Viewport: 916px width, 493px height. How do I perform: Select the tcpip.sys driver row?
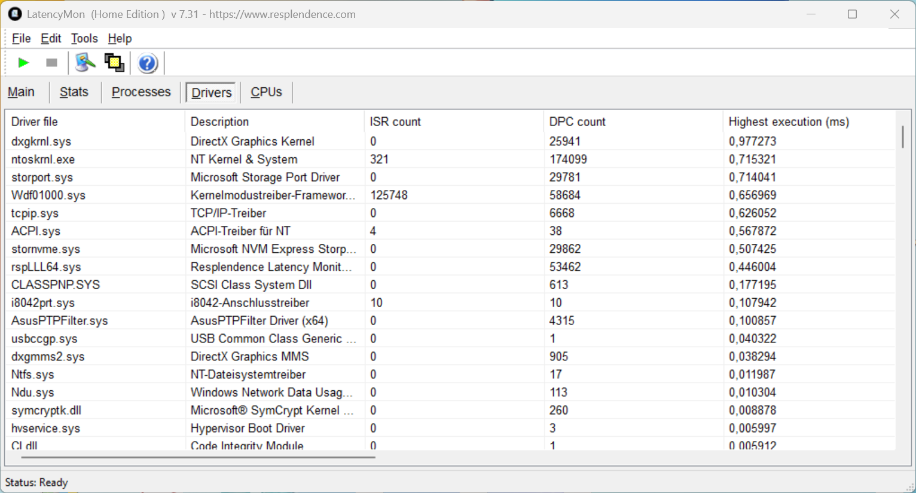tap(451, 213)
